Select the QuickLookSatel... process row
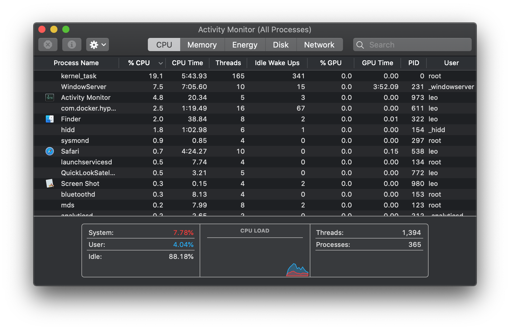This screenshot has width=510, height=330. click(255, 173)
